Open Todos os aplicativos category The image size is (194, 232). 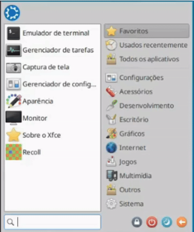coord(146,59)
